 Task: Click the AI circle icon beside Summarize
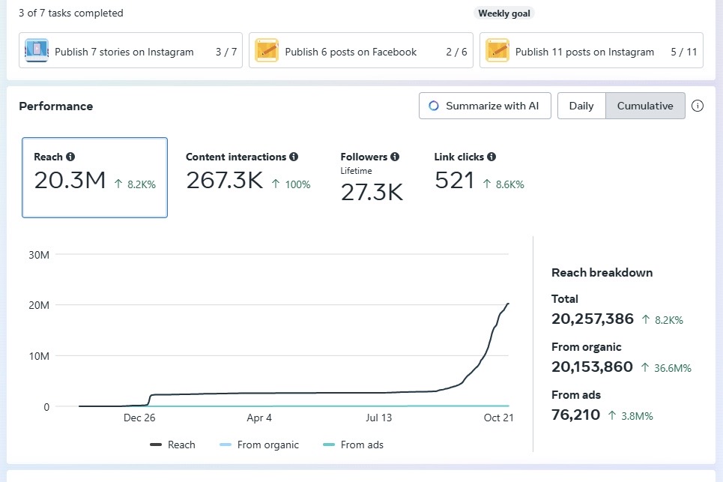433,106
